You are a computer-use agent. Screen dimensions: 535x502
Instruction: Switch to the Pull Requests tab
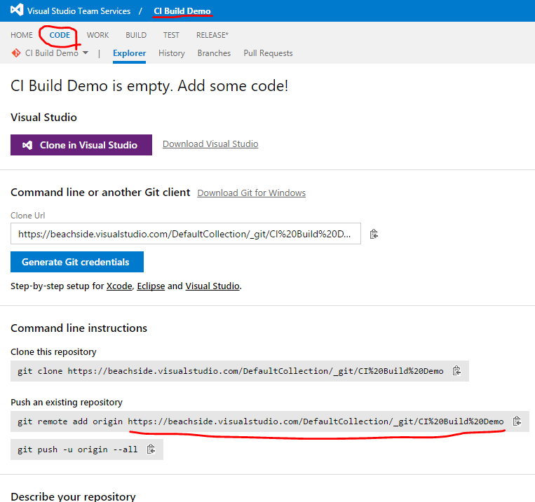268,53
